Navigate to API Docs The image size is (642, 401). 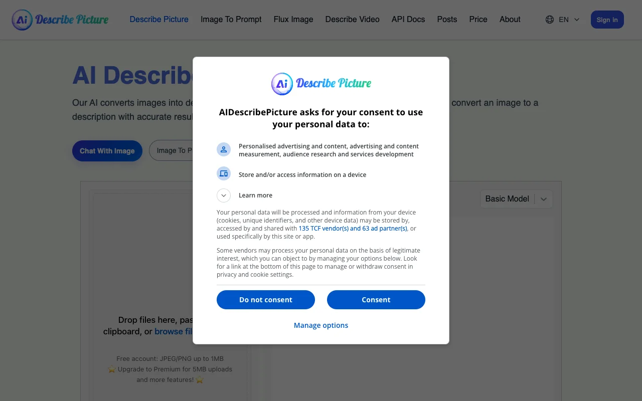click(408, 20)
